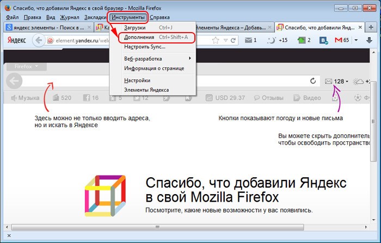Choose Загрузки from the Tools menu
Viewport: 381px width, 243px height.
click(152, 28)
